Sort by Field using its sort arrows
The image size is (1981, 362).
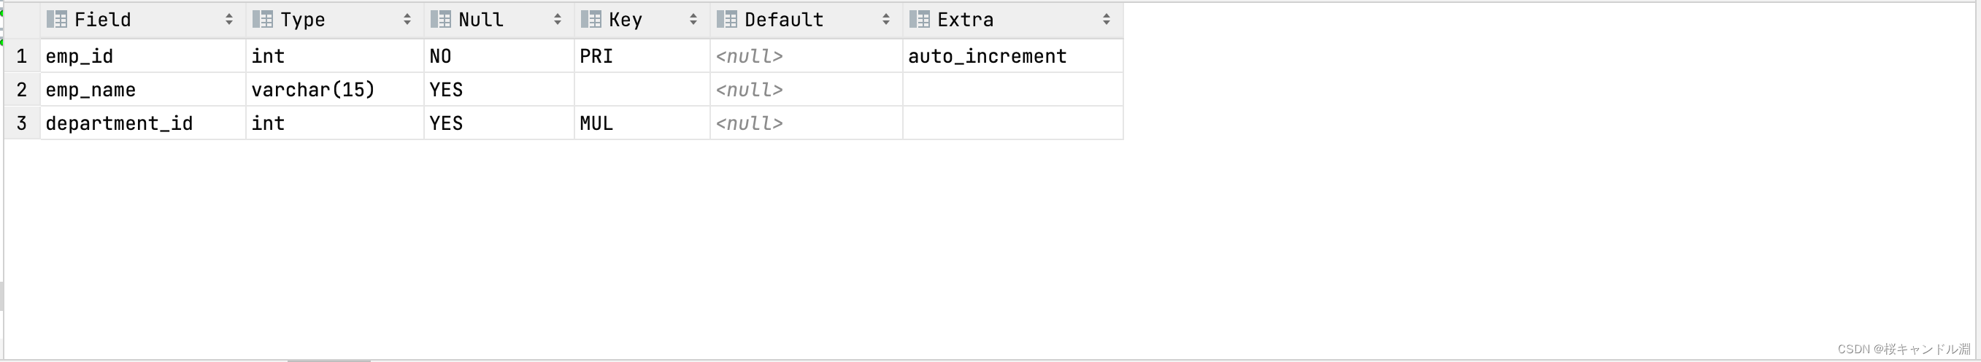(229, 19)
